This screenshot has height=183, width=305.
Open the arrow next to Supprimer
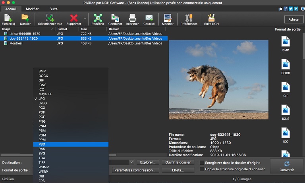coord(85,19)
